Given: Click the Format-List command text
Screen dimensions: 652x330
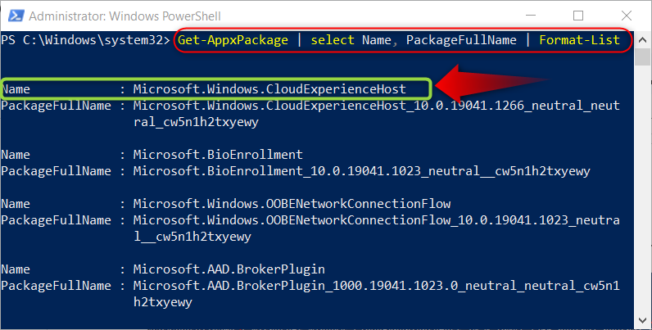Looking at the screenshot, I should coord(580,40).
